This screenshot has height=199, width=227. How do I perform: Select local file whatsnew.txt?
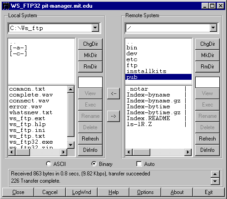click(31, 112)
